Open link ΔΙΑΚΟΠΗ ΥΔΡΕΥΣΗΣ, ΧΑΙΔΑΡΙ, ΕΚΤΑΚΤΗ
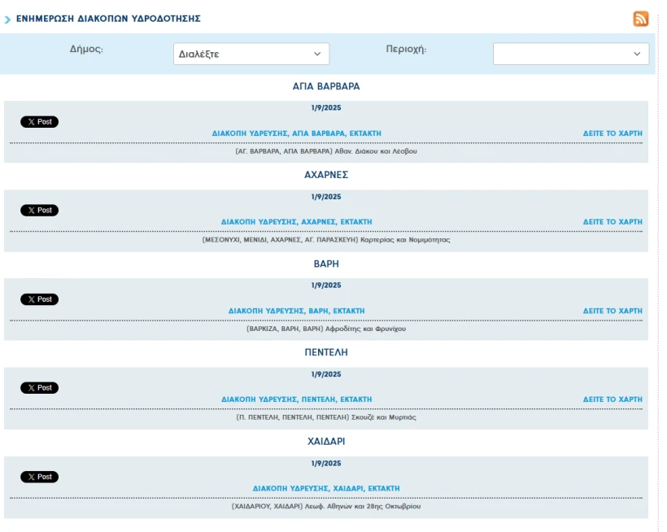 click(326, 488)
